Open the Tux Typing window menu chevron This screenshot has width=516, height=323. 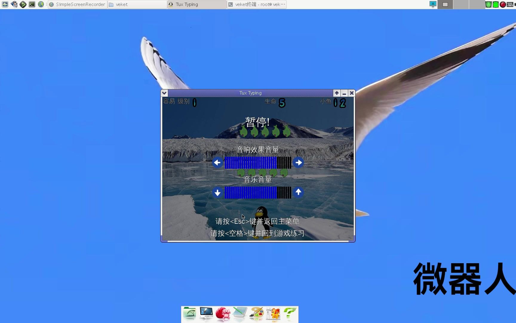(x=164, y=93)
